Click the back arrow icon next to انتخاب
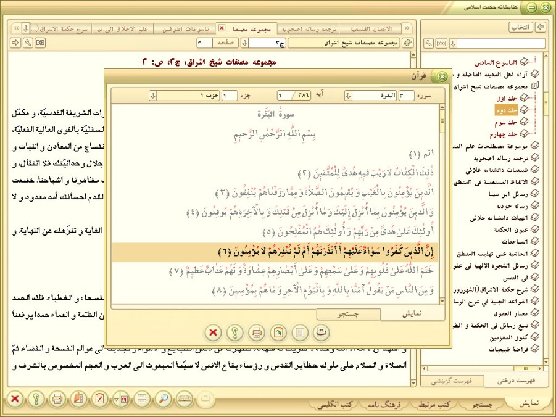This screenshot has width=556, height=417. (541, 27)
